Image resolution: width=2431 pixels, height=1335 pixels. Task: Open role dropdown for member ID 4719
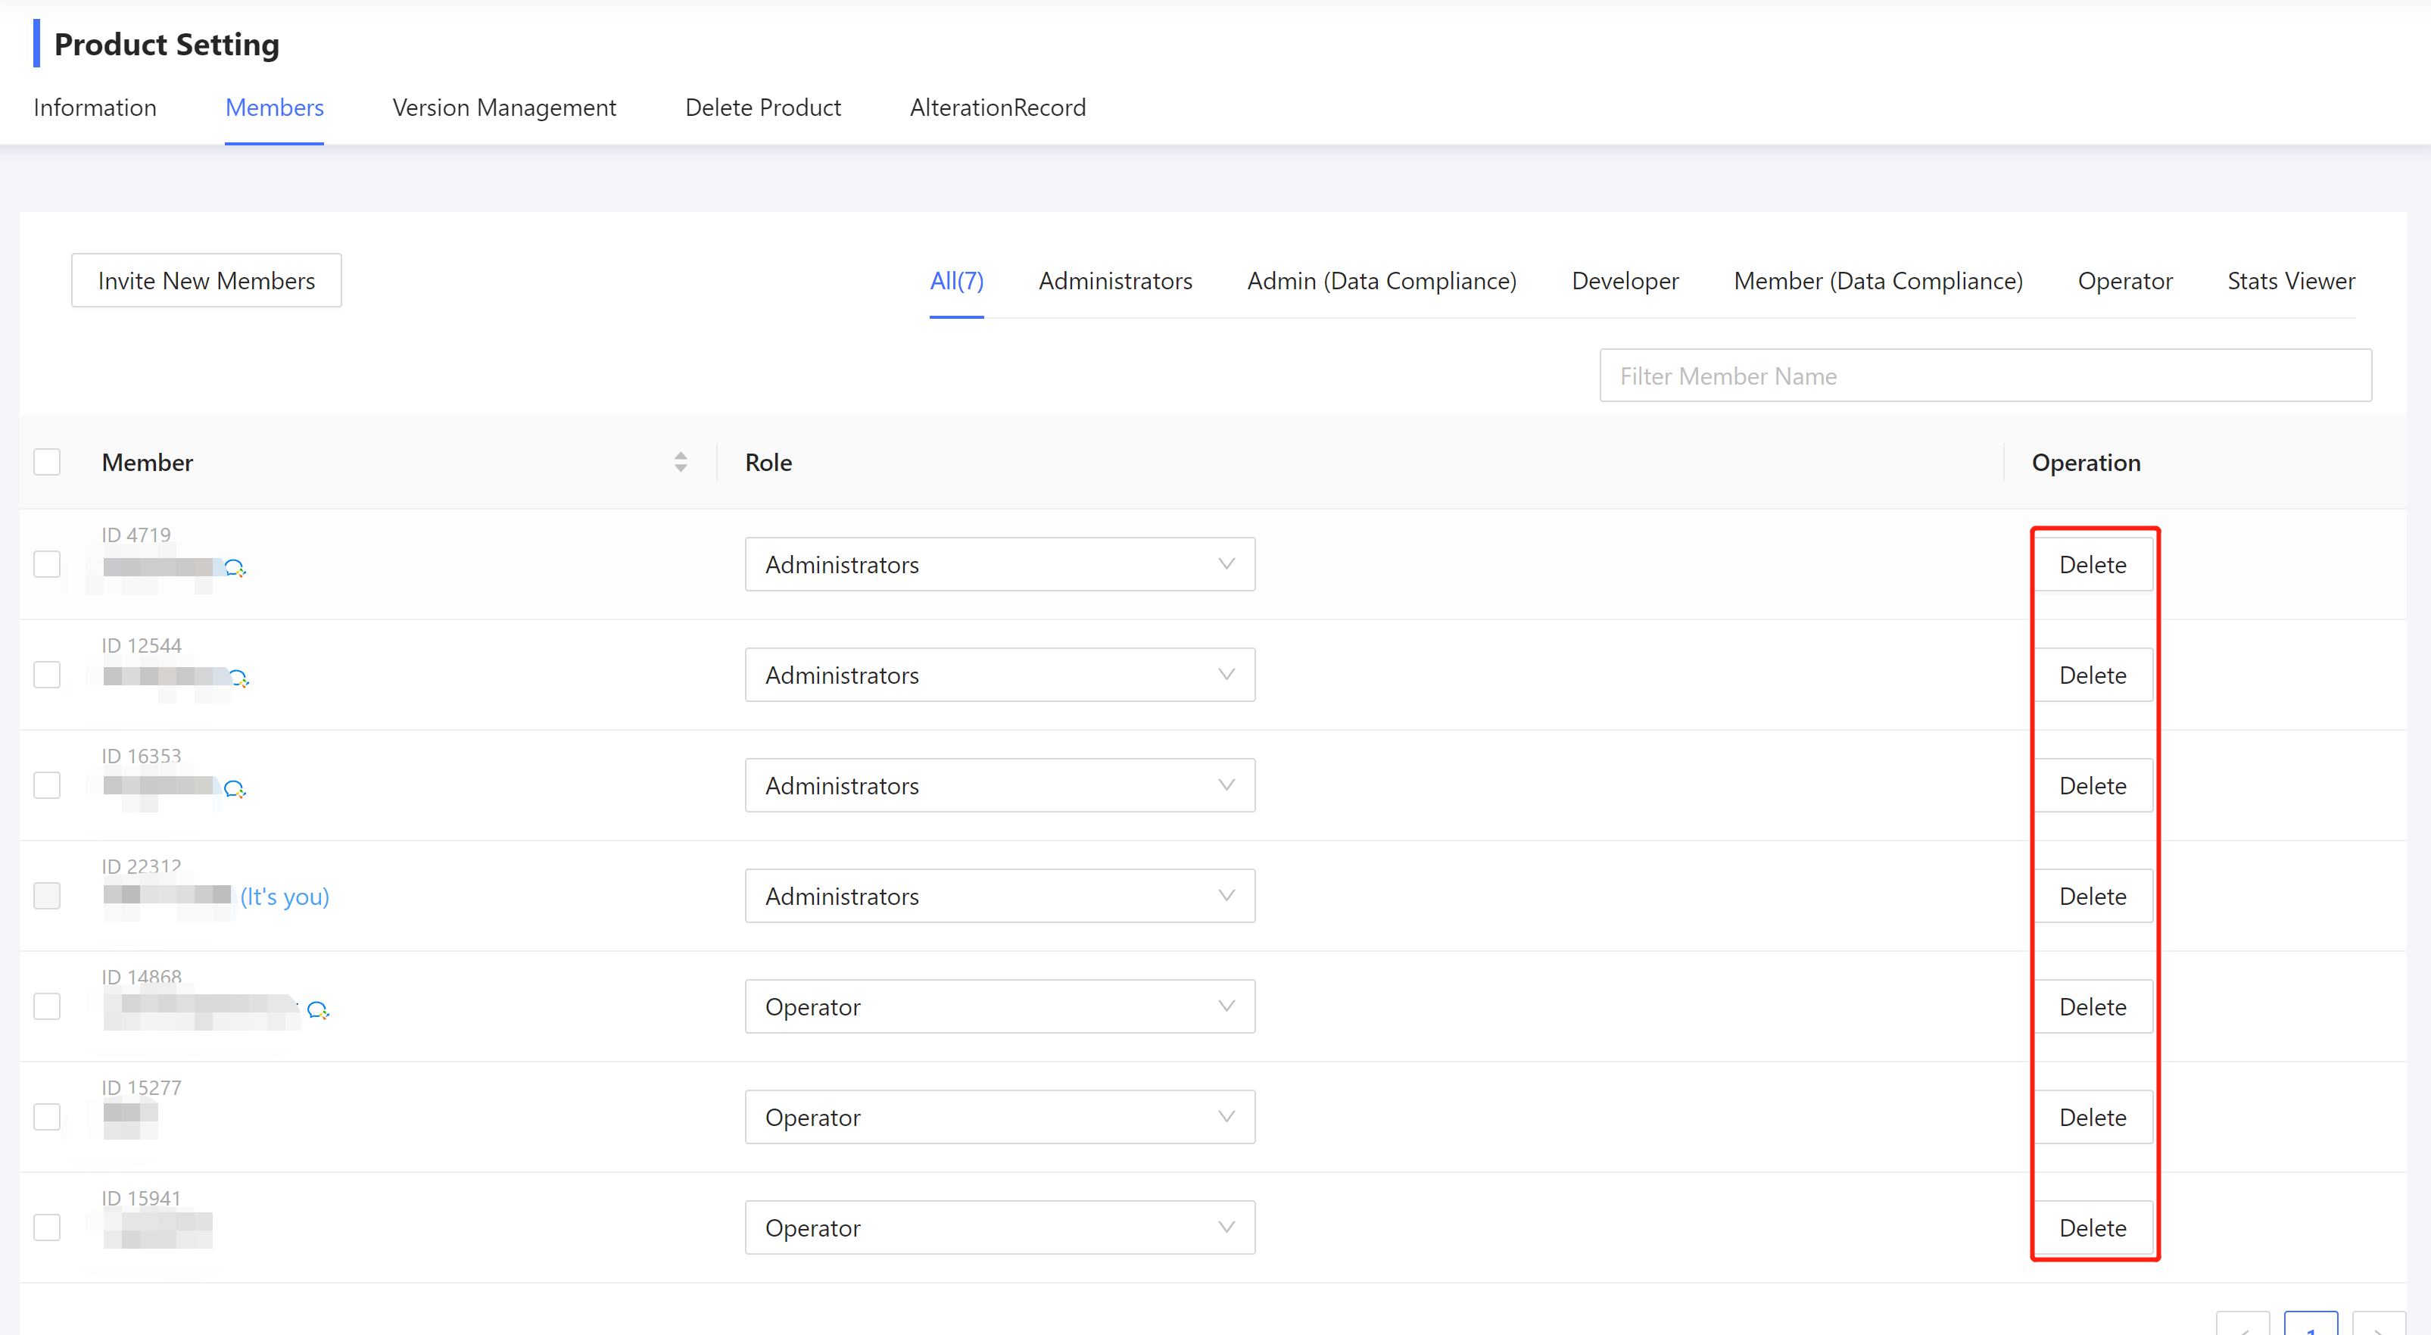[x=999, y=565]
